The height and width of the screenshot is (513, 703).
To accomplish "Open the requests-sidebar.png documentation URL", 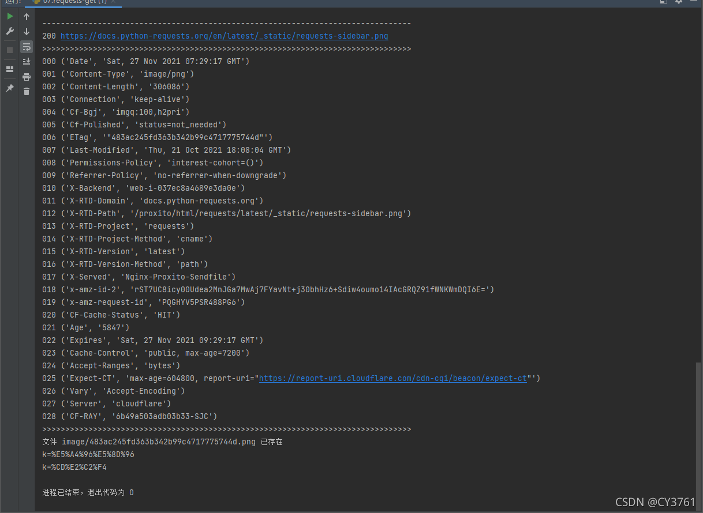I will coord(225,36).
